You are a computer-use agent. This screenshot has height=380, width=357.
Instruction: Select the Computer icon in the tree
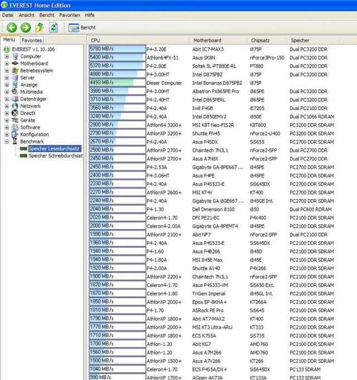pos(15,56)
